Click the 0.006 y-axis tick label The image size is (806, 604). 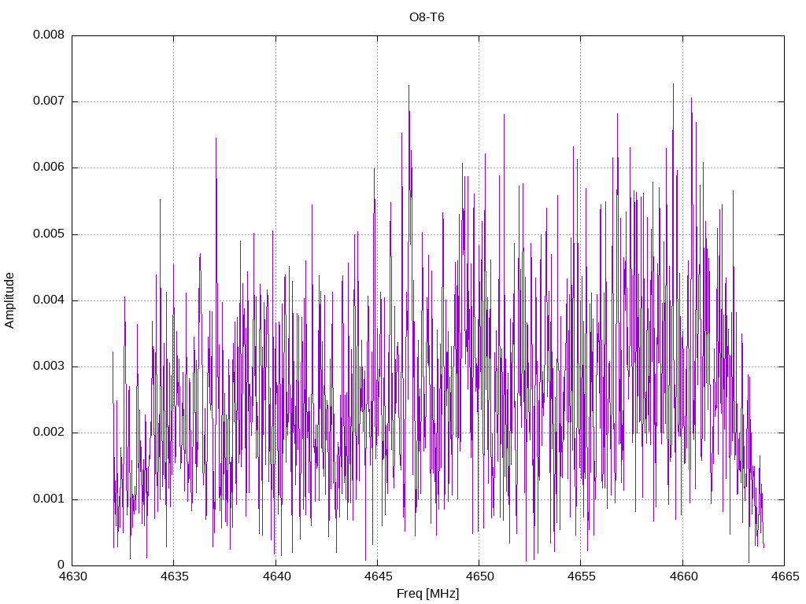(49, 168)
